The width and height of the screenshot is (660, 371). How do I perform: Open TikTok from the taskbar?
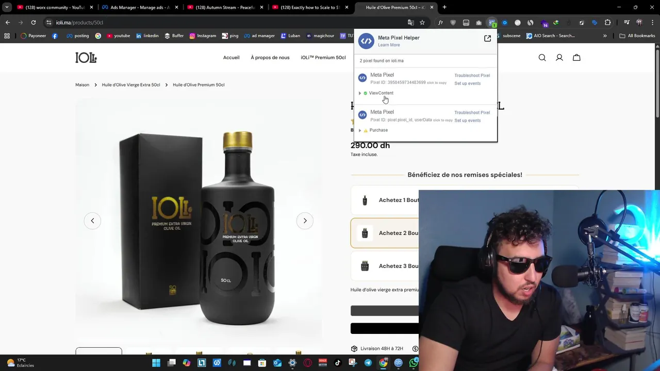coord(338,363)
